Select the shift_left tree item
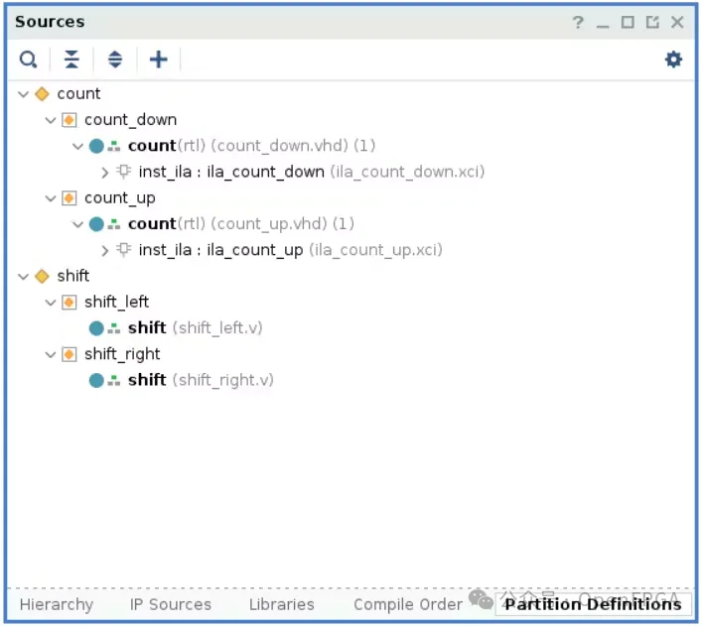Viewport: 702px width, 627px height. (116, 302)
